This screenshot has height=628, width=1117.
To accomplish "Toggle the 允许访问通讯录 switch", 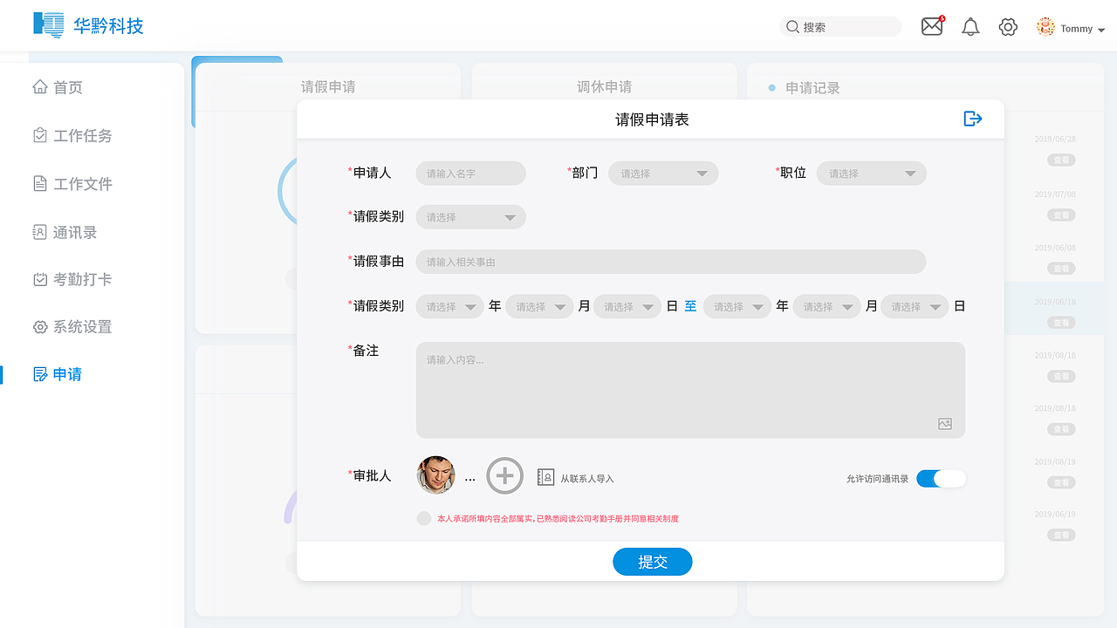I will point(942,478).
